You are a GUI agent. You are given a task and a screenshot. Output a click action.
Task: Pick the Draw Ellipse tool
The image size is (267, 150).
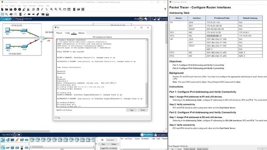[x=33, y=14]
